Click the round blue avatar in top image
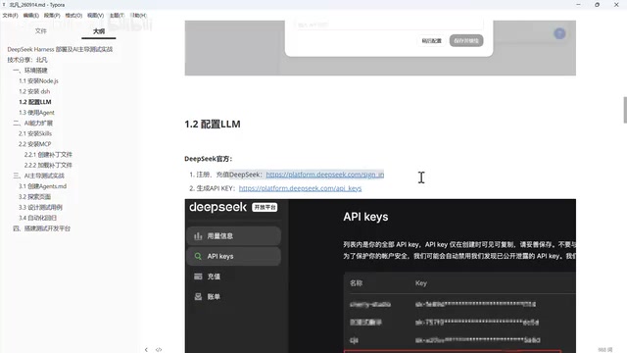 (x=559, y=33)
